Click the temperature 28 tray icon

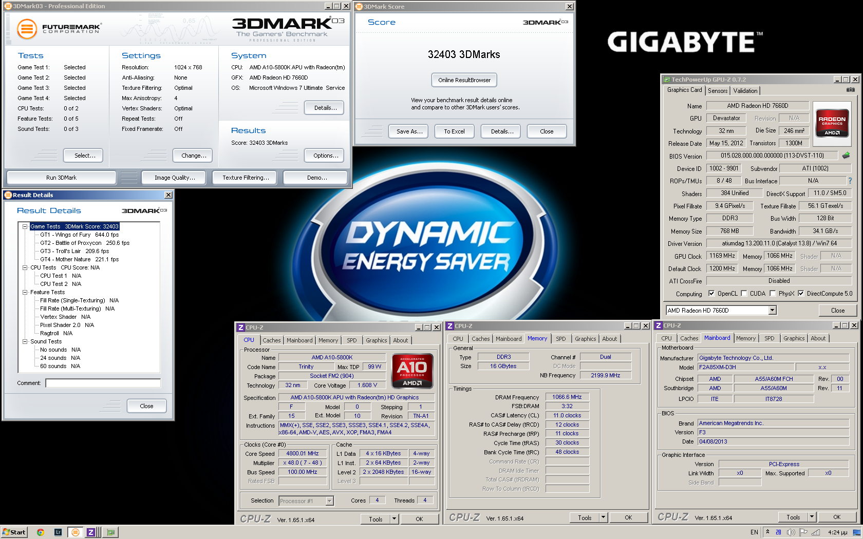(778, 532)
